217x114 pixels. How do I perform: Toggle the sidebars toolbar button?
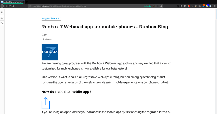tap(185, 6)
